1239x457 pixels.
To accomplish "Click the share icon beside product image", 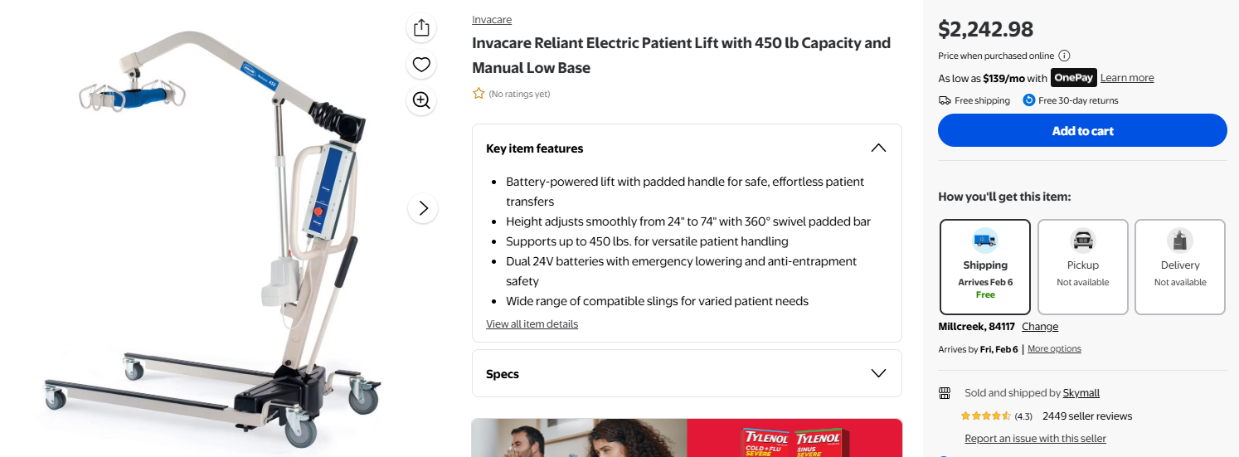I will pyautogui.click(x=421, y=27).
